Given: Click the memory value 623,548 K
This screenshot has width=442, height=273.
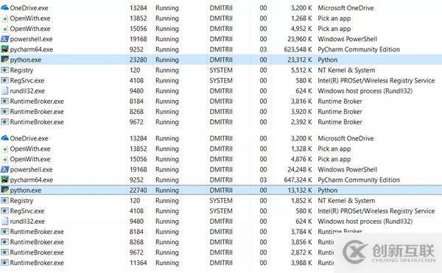Looking at the screenshot, I should coord(298,49).
